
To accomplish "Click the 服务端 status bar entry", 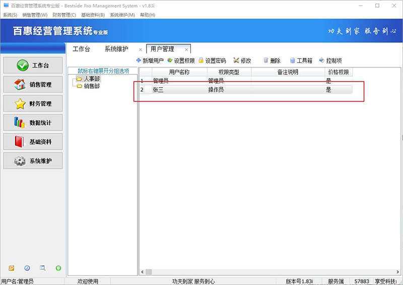I will click(x=335, y=281).
